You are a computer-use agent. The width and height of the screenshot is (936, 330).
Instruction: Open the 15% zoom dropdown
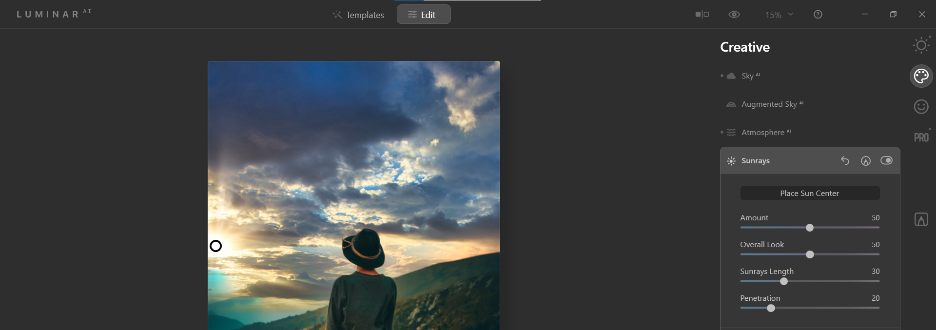pyautogui.click(x=779, y=15)
